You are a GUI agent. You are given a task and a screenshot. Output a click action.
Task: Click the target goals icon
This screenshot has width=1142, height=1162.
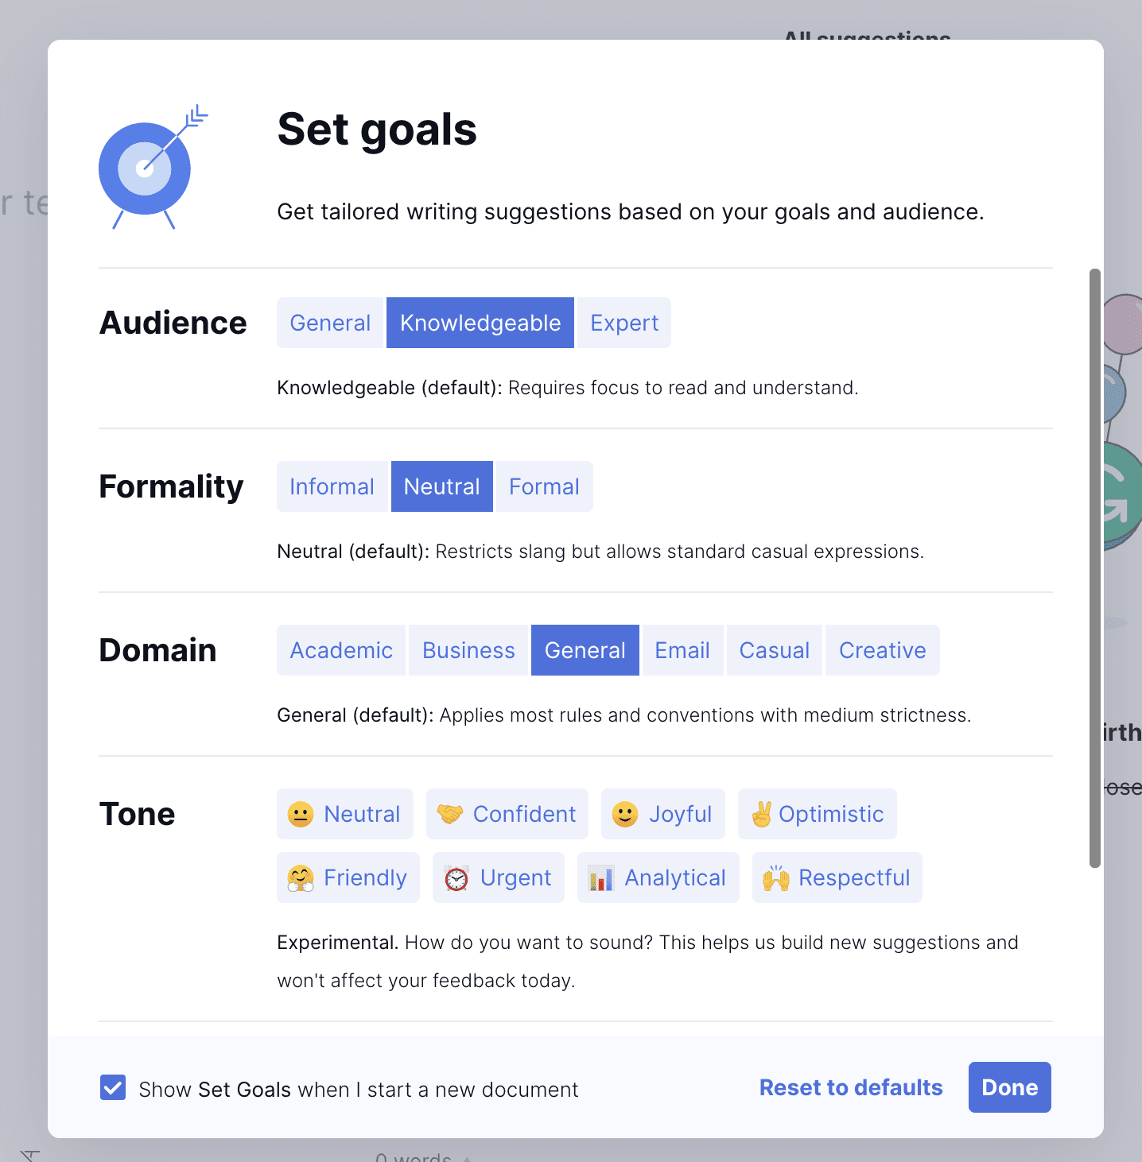point(151,167)
